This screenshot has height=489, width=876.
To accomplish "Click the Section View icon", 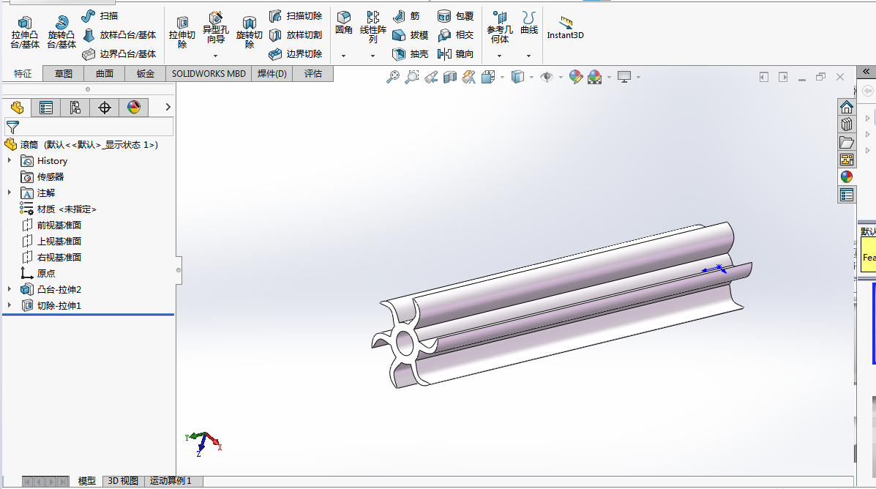I will 450,77.
